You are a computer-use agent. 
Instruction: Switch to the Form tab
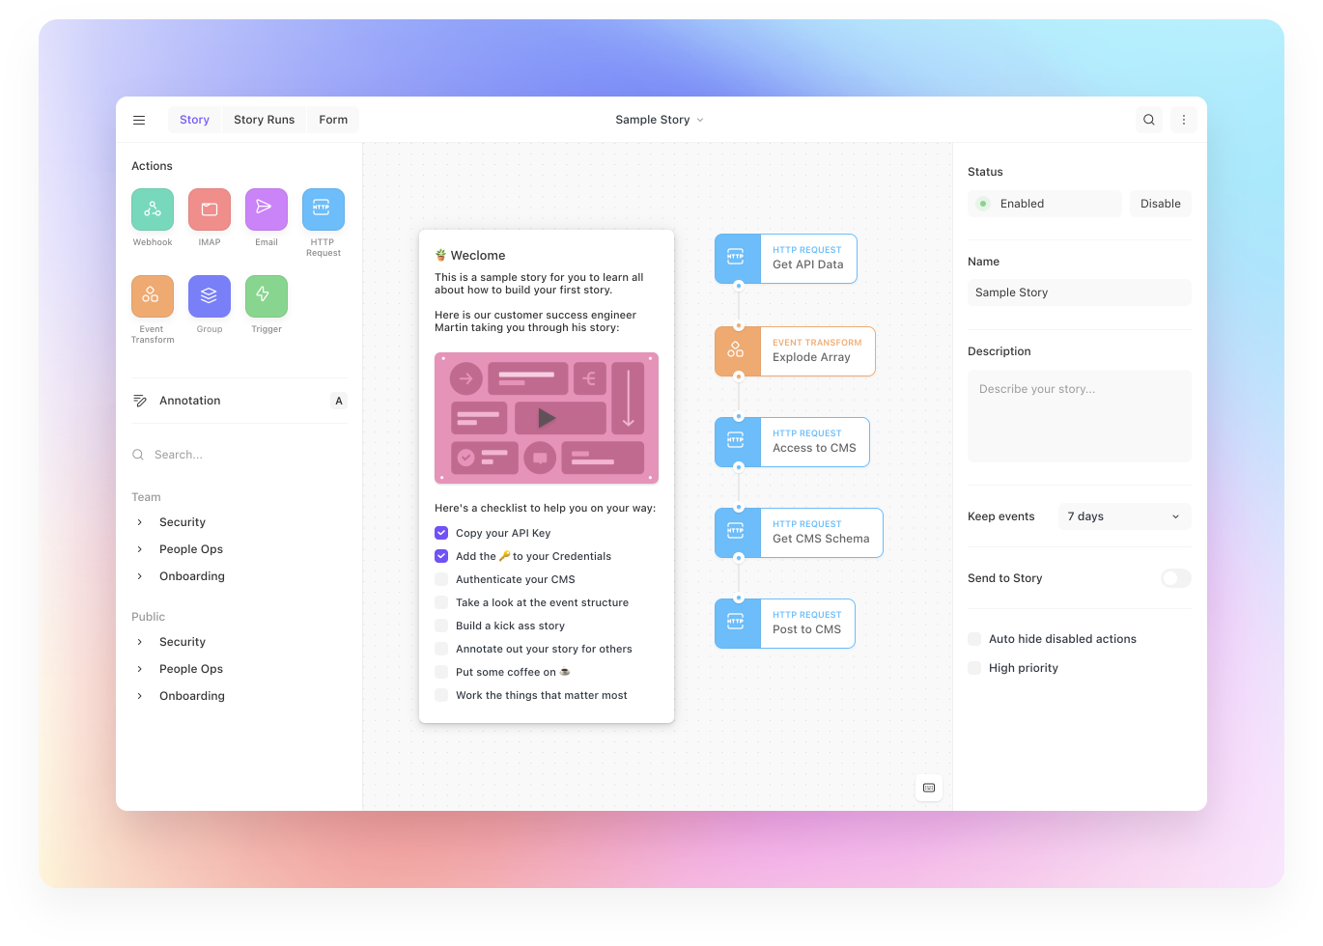333,120
